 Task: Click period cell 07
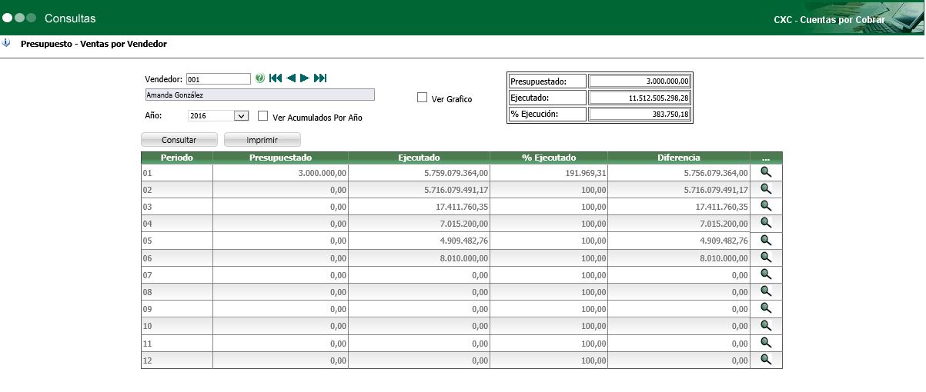tap(176, 275)
